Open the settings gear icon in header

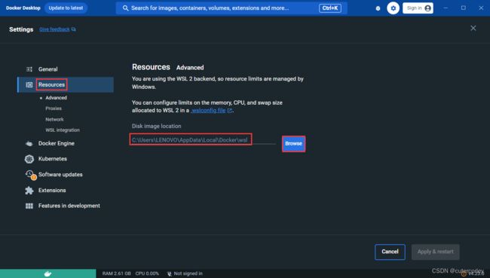tap(393, 8)
